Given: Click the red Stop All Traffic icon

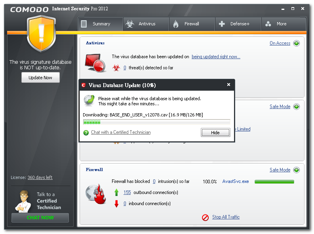Looking at the screenshot, I should pyautogui.click(x=205, y=217).
